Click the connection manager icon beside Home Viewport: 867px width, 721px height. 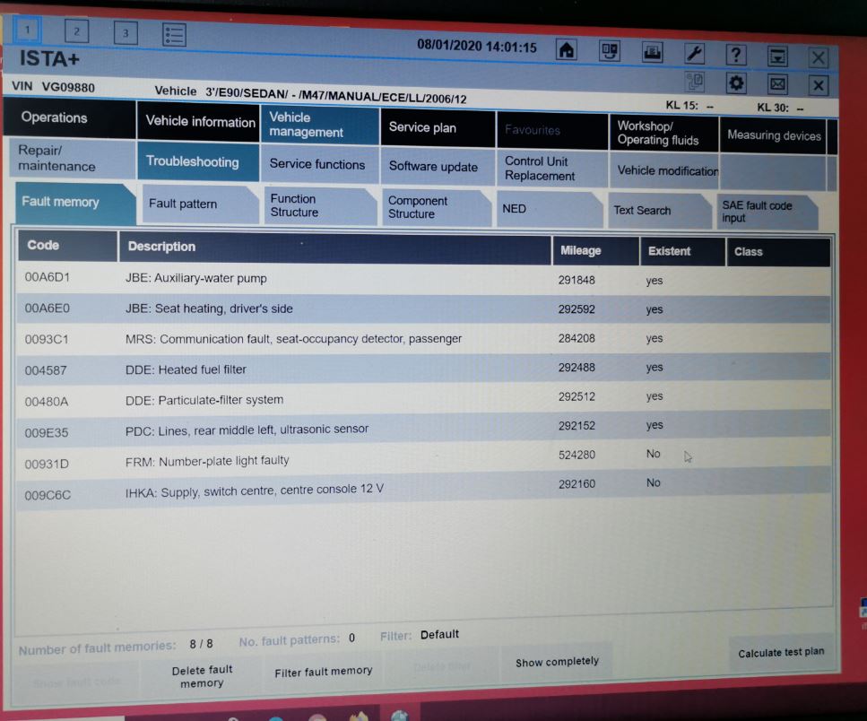(x=610, y=51)
